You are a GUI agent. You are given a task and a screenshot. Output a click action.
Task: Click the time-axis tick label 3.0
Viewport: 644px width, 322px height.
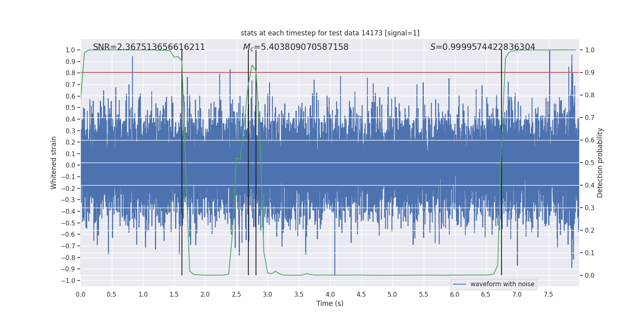click(x=268, y=295)
